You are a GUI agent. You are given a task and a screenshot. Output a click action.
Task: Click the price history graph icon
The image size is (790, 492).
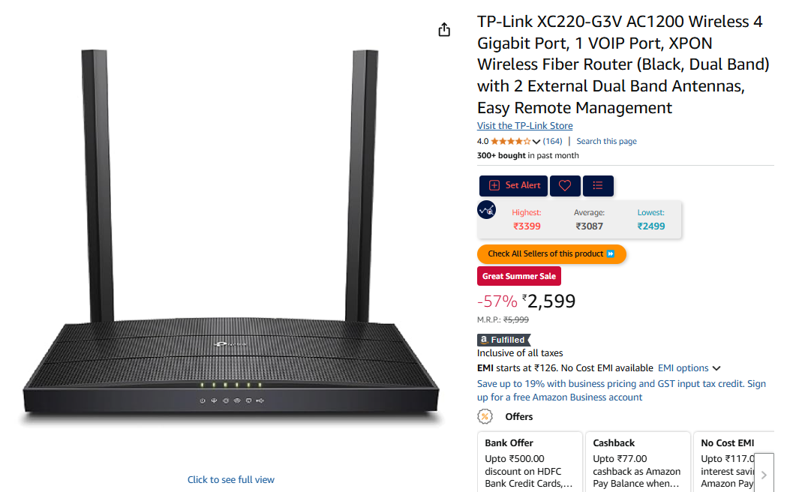click(486, 210)
